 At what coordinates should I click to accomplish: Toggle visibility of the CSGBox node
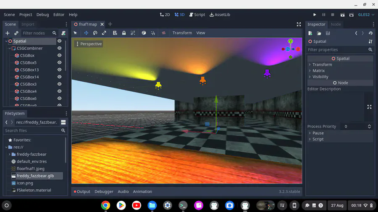pos(59,55)
